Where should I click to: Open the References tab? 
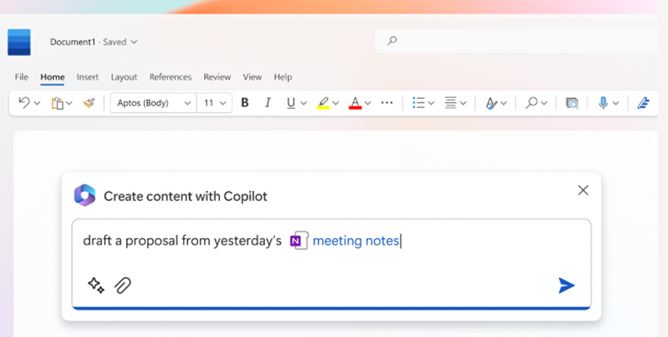[x=170, y=77]
